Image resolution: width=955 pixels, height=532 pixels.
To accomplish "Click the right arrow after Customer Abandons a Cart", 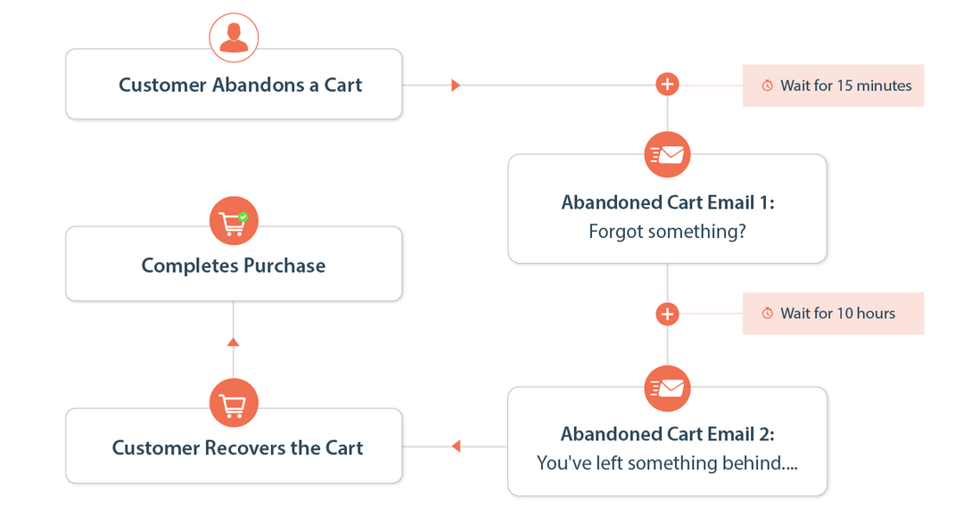I will pos(456,86).
